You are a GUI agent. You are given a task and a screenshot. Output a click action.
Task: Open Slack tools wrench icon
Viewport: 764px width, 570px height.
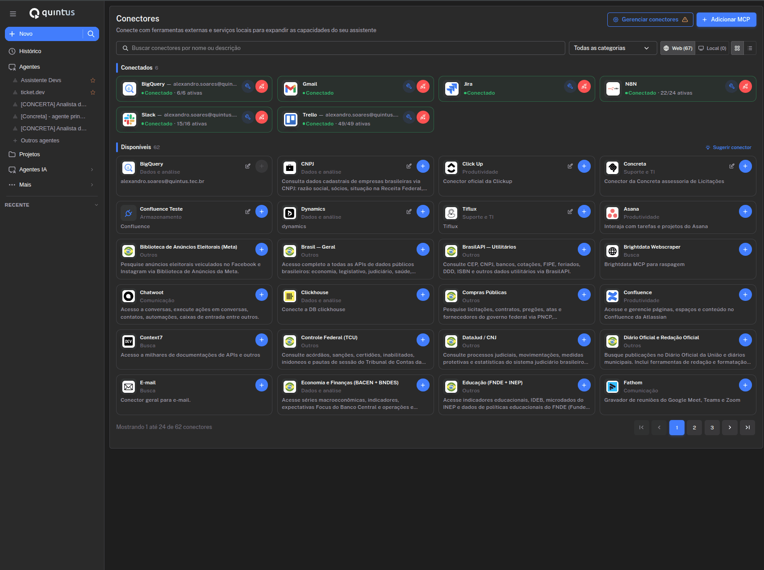tap(248, 117)
